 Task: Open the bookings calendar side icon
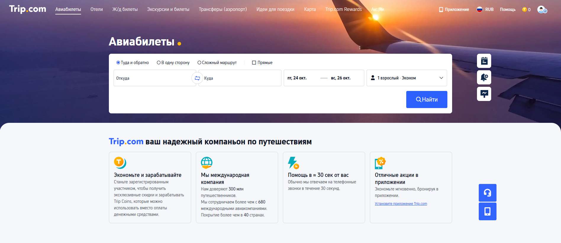click(x=484, y=61)
